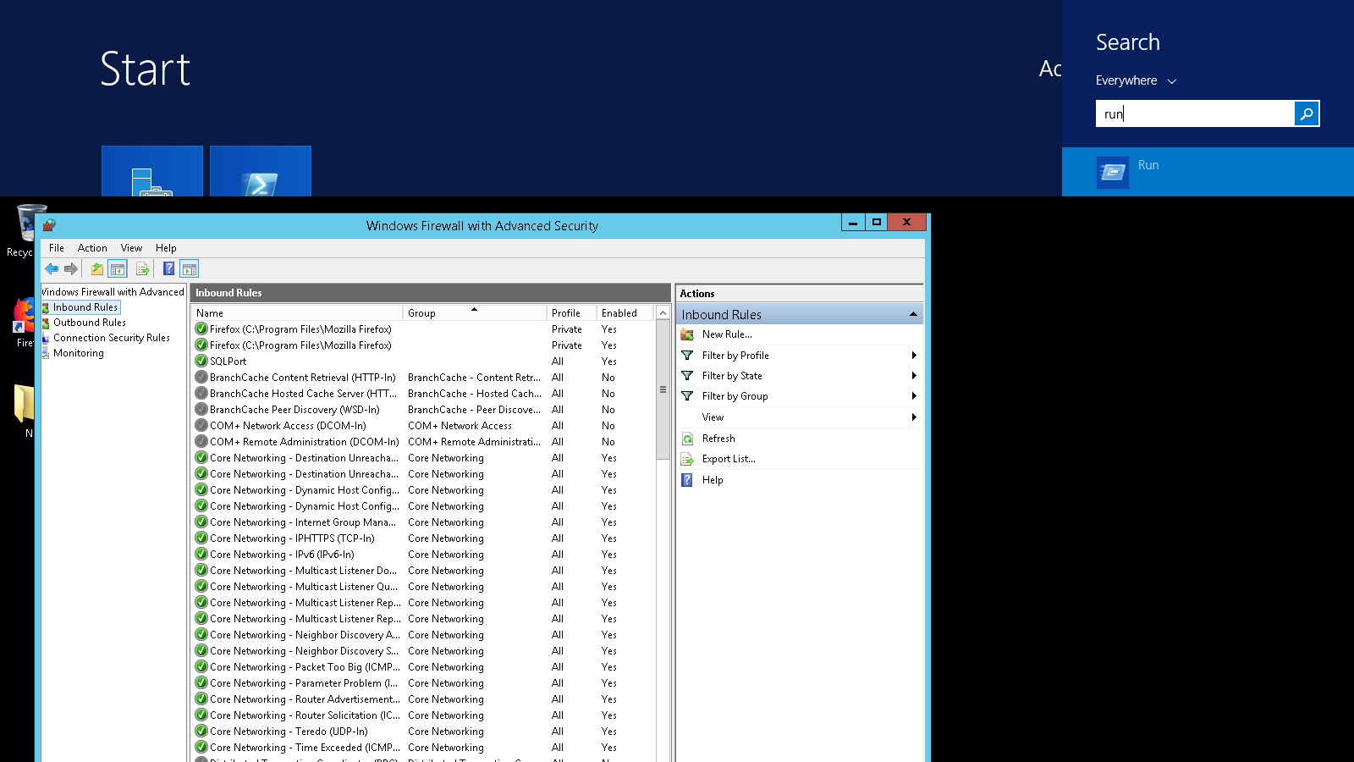Click the New Rule icon in Actions

(x=687, y=334)
